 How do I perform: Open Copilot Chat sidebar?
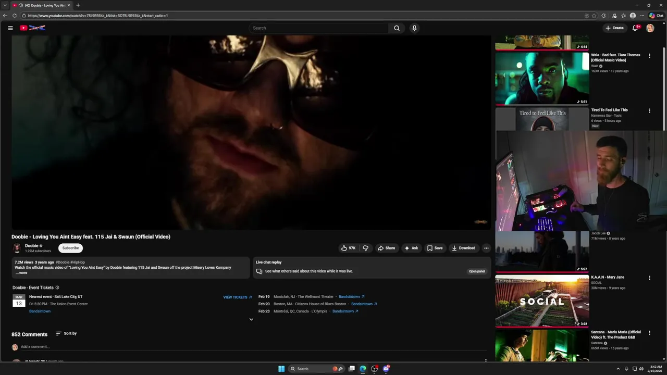656,16
